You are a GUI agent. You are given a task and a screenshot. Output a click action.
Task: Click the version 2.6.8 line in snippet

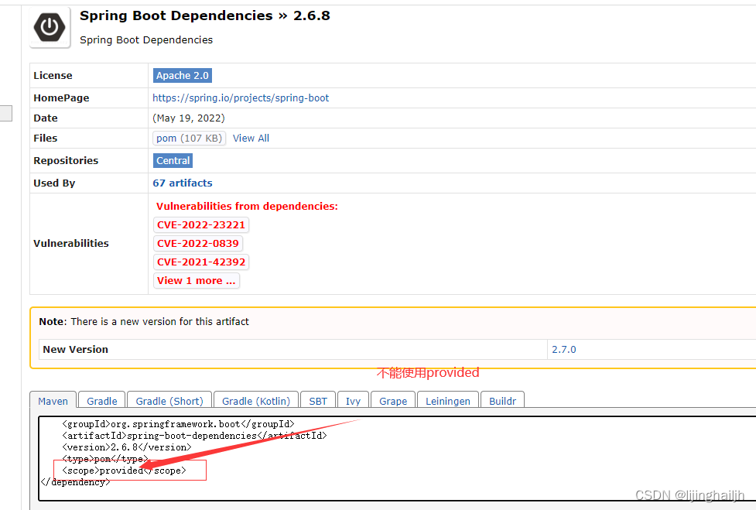pyautogui.click(x=126, y=447)
